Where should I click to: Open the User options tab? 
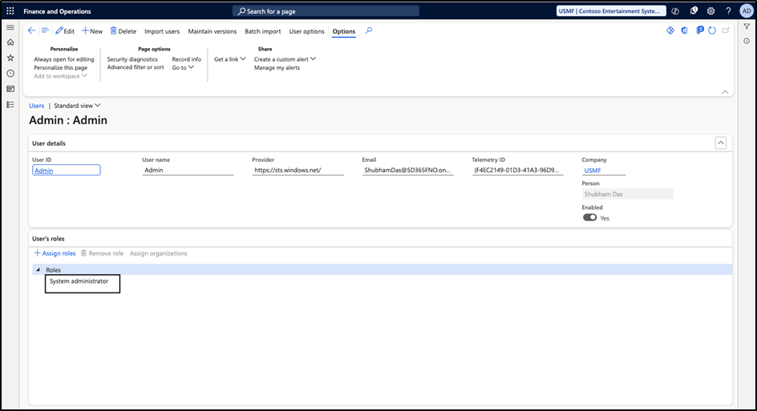(306, 31)
